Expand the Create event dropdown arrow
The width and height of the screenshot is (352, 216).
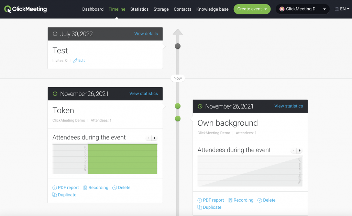tap(266, 9)
